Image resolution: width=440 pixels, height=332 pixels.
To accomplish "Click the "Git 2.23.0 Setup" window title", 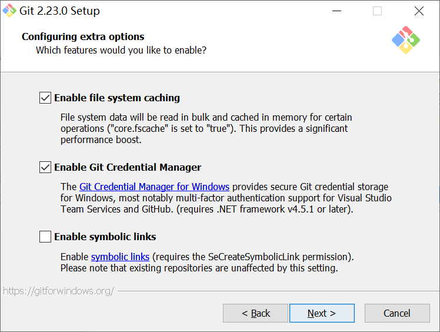I will click(x=60, y=11).
